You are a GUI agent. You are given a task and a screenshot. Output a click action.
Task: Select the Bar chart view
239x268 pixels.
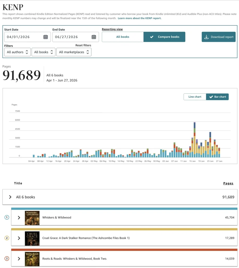[217, 97]
